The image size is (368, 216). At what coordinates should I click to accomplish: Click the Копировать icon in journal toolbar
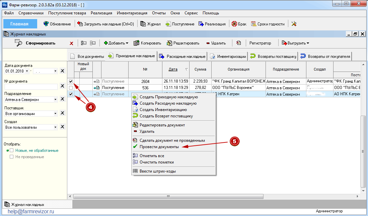(x=136, y=43)
